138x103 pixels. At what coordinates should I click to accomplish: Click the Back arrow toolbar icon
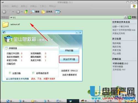[x=4, y=12]
